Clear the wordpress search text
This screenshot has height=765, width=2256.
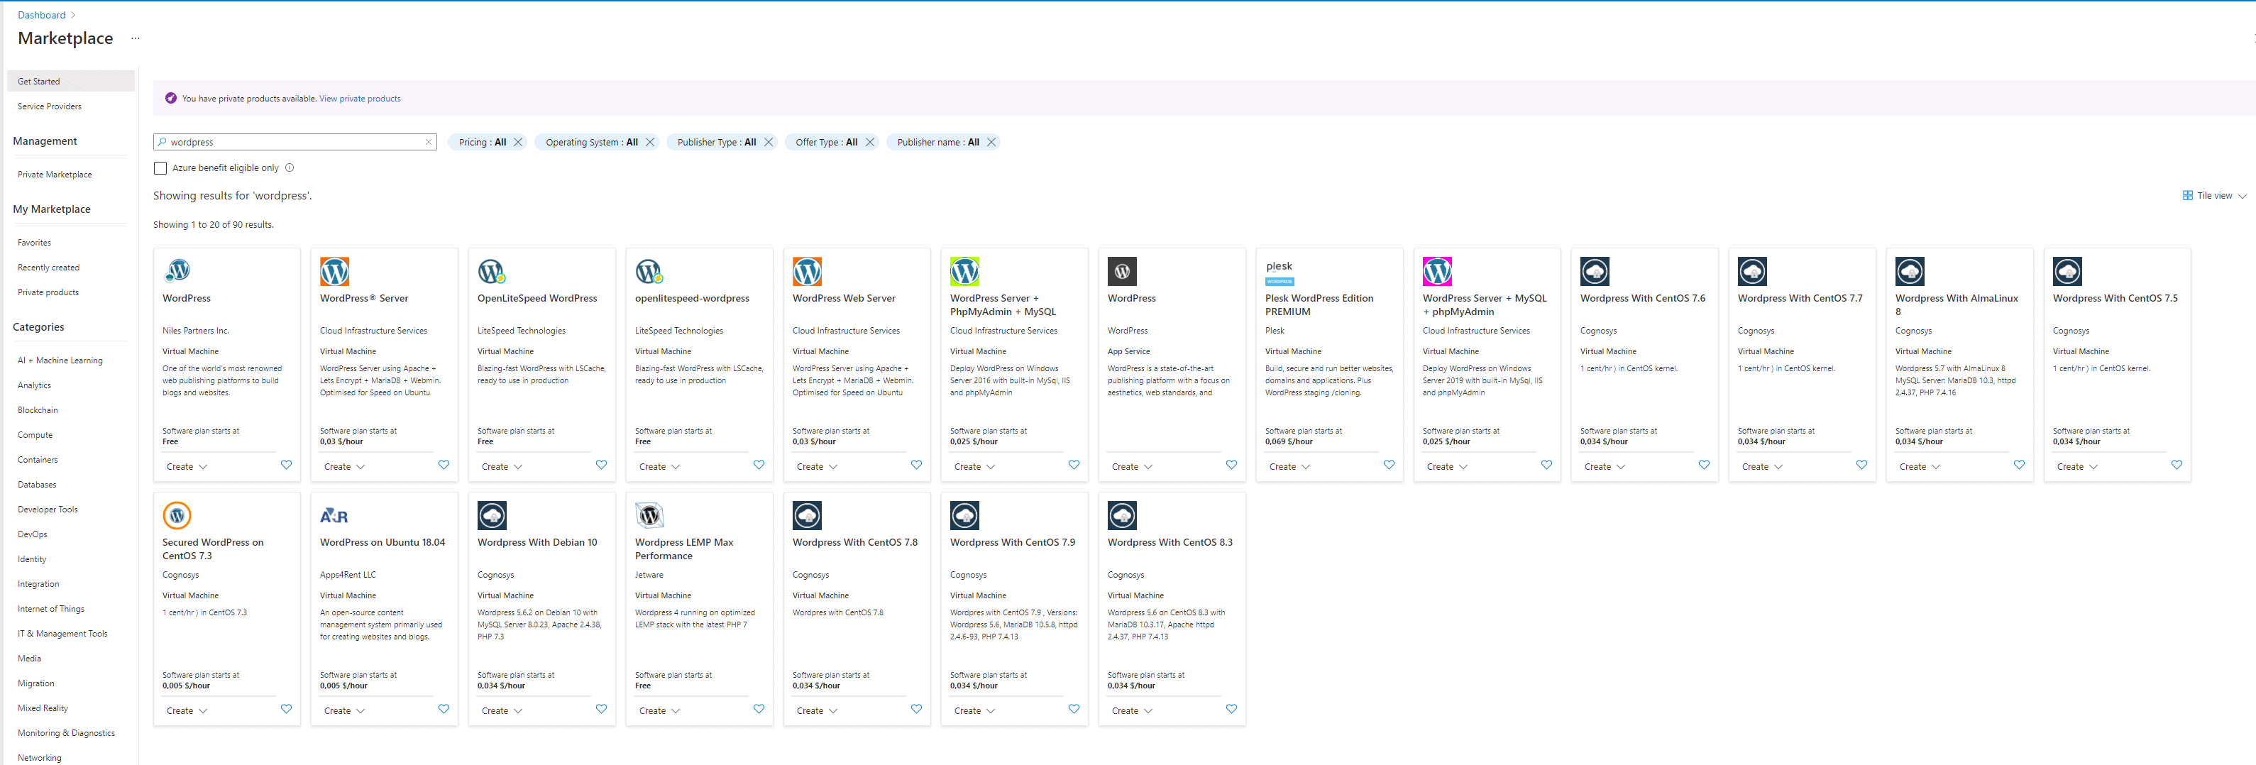click(x=429, y=142)
